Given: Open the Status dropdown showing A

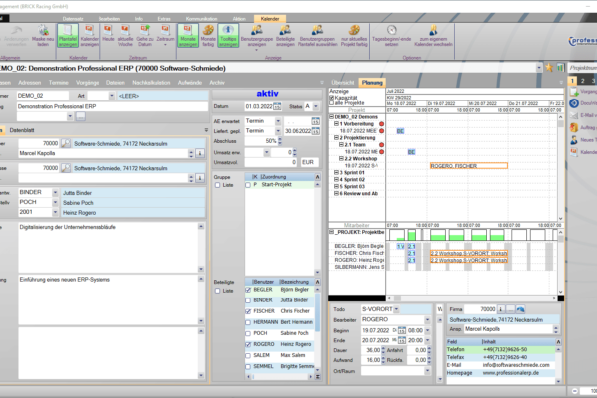Looking at the screenshot, I should click(316, 107).
